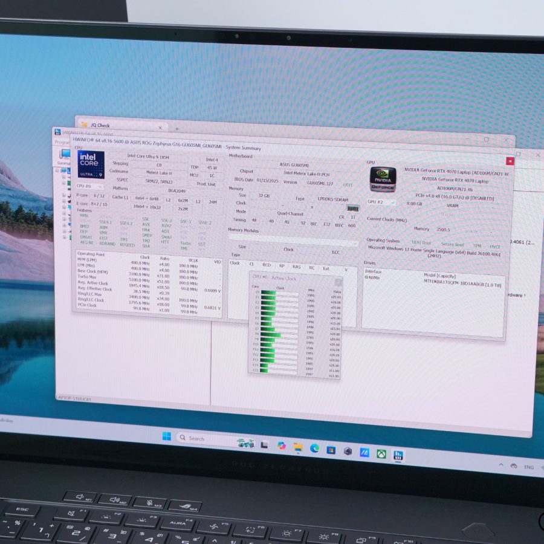
Task: Open File Explorer from the taskbar
Action: [298, 447]
